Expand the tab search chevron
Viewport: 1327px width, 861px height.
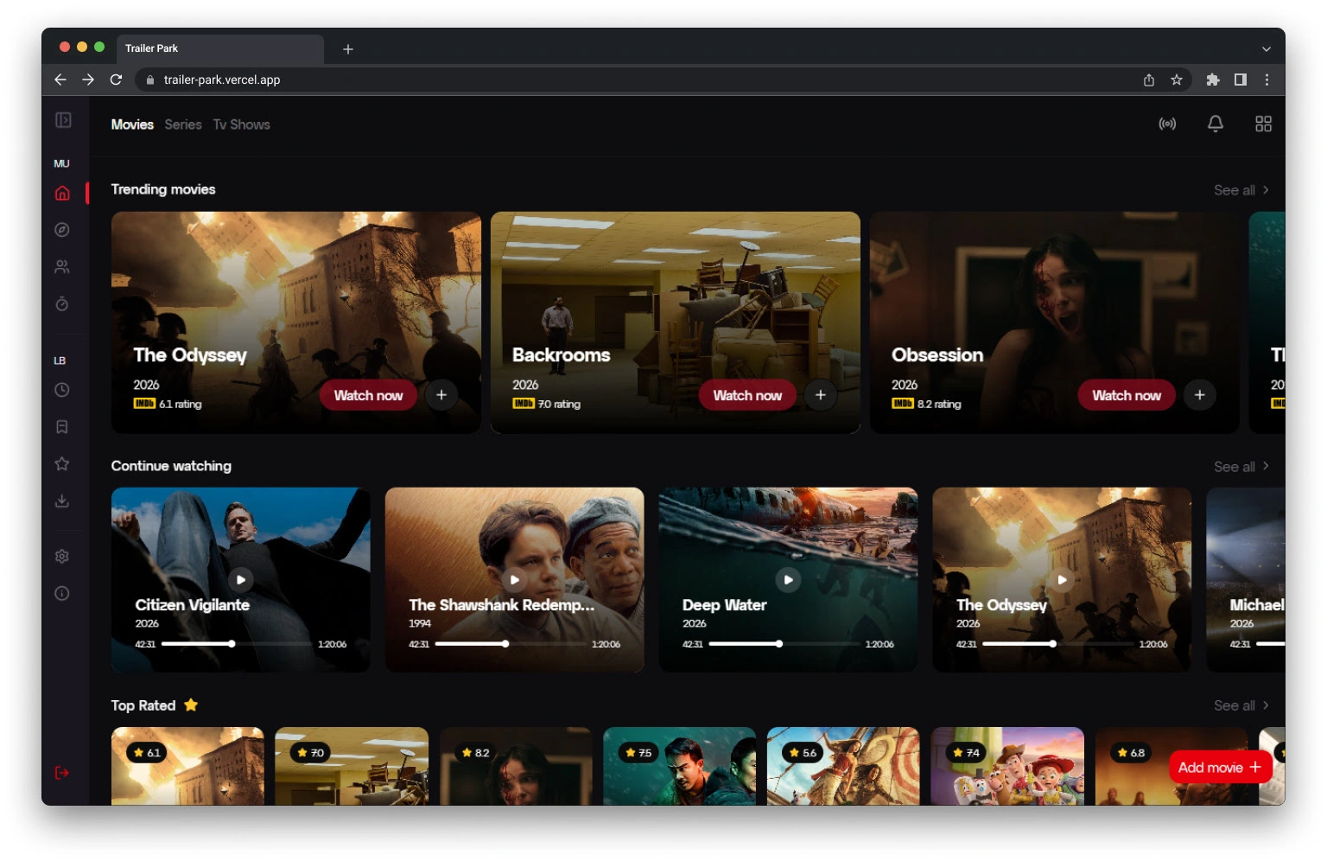tap(1267, 49)
